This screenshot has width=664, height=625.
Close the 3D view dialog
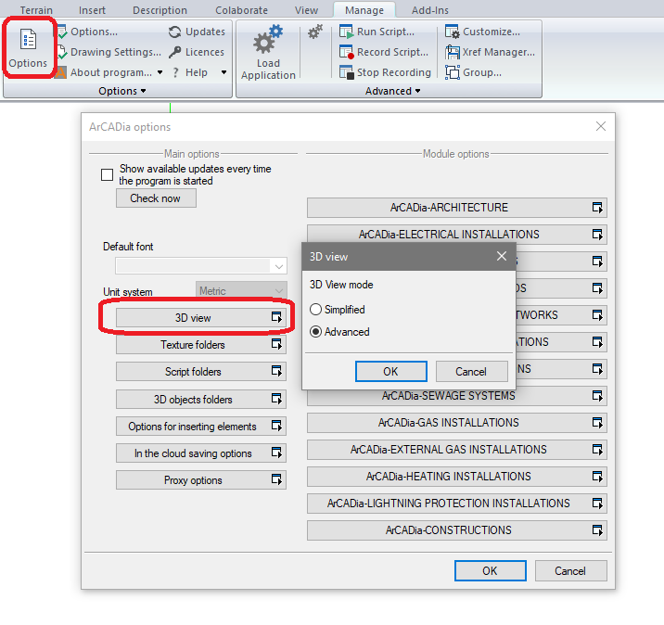tap(502, 256)
